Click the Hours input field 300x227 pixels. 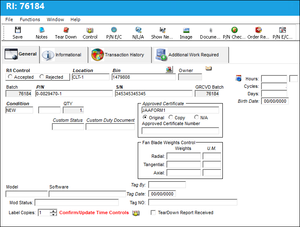274,79
